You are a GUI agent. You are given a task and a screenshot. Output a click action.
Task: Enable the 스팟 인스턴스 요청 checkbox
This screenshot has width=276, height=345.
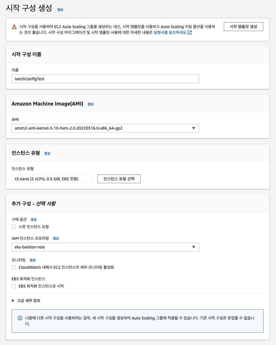(14, 227)
